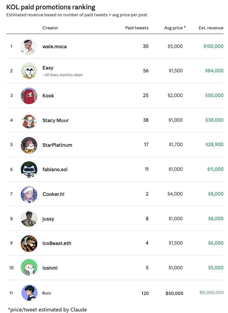Screen dimensions: 228x313
Task: Click the Creator column header
Action: (x=50, y=28)
